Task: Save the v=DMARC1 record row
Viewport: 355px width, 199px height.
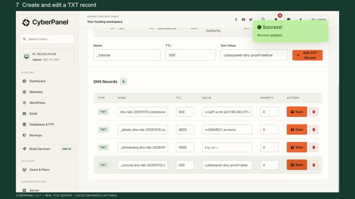Action: point(297,130)
